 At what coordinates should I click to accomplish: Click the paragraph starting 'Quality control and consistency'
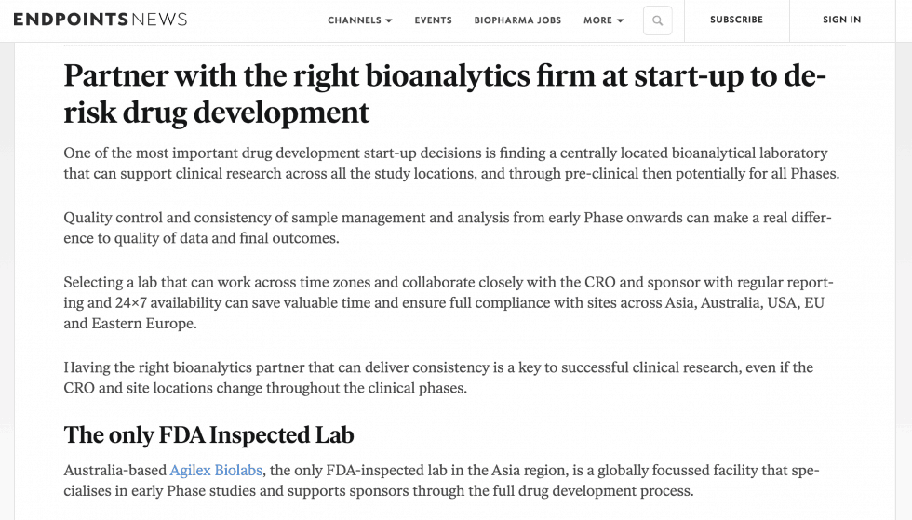click(x=448, y=228)
